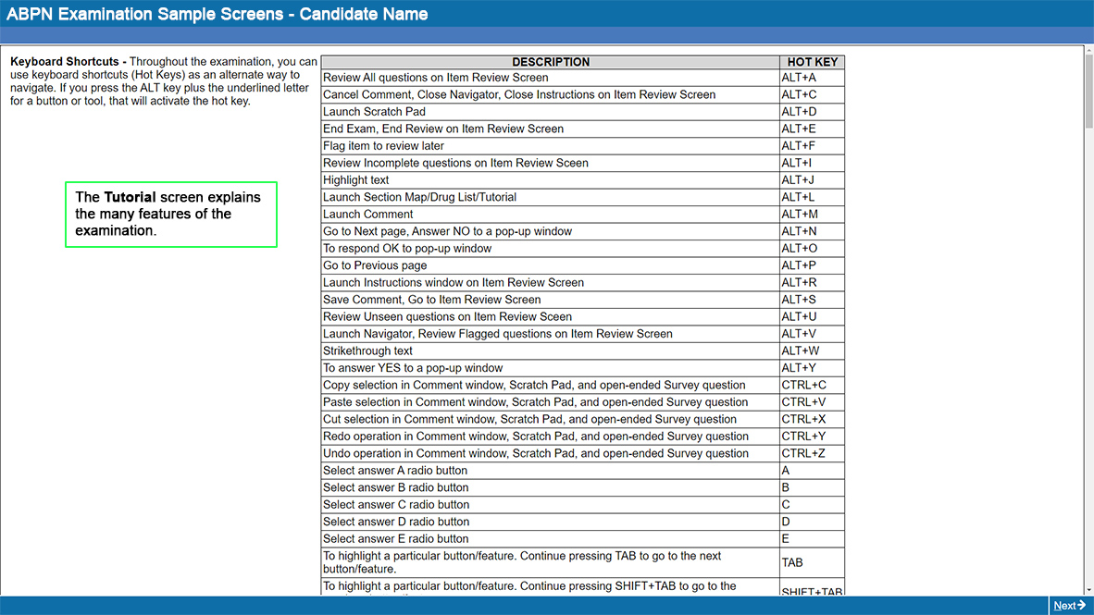Select the Go to Previous page row

point(551,265)
